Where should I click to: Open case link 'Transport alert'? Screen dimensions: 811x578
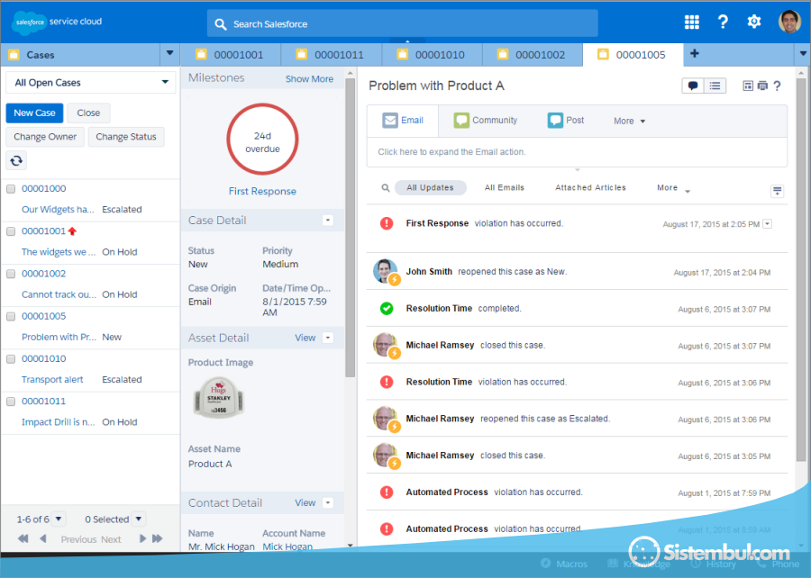tap(52, 380)
